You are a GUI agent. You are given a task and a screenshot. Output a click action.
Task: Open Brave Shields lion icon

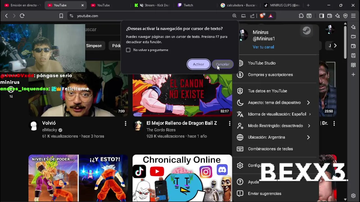coord(262,16)
